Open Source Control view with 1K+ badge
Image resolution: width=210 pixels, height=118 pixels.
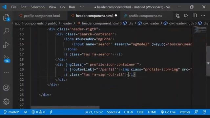pos(7,59)
